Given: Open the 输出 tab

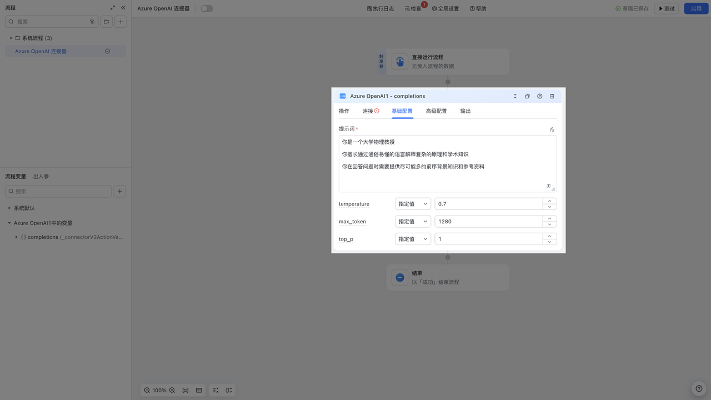Looking at the screenshot, I should 465,111.
